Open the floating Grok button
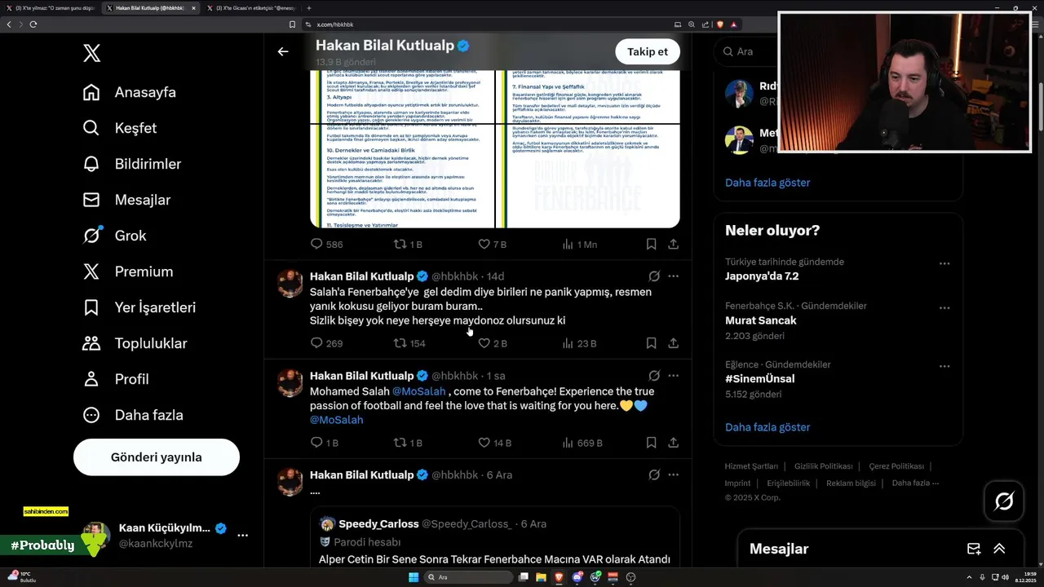1044x587 pixels. click(x=1004, y=501)
